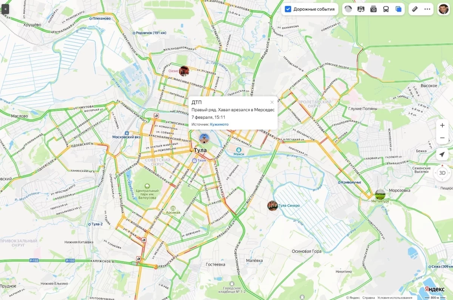Toggle 3D map view
The height and width of the screenshot is (300, 453).
coord(442,173)
